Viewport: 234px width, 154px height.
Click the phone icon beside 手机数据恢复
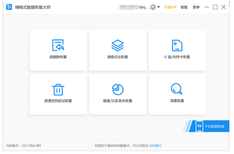pos(199,126)
